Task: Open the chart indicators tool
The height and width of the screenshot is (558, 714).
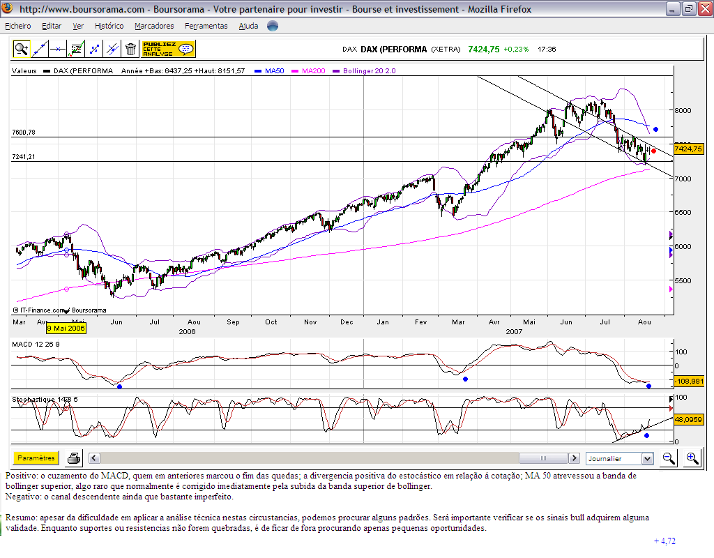Action: pos(76,49)
